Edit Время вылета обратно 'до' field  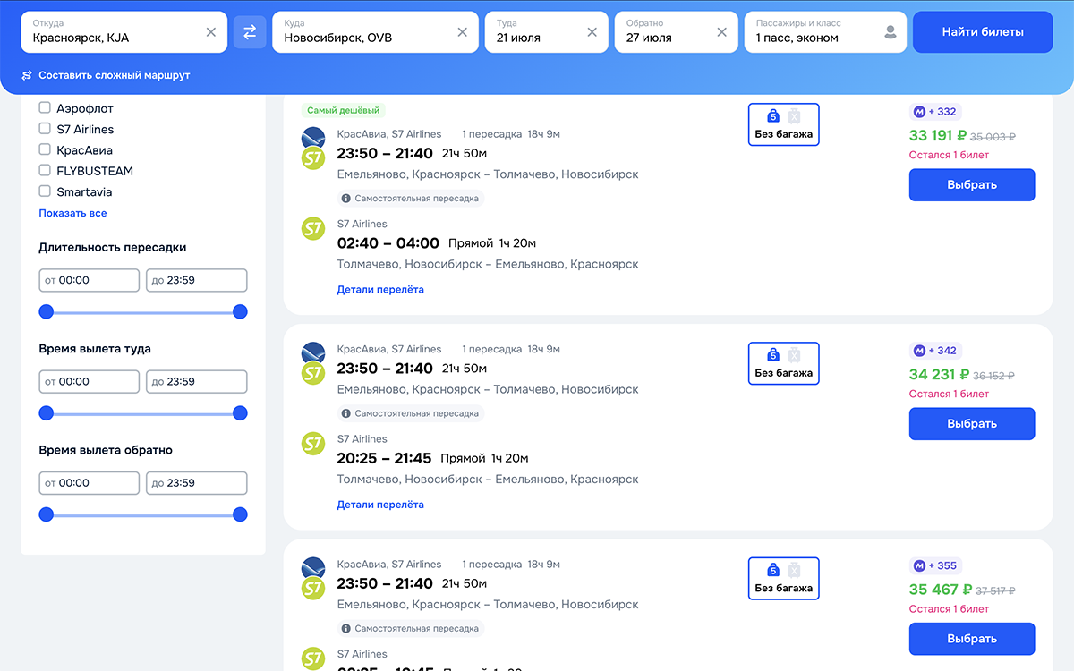pos(197,483)
